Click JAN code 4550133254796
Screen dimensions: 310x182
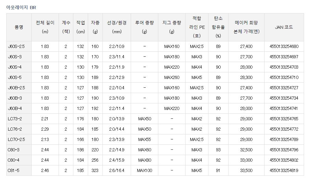click(284, 150)
